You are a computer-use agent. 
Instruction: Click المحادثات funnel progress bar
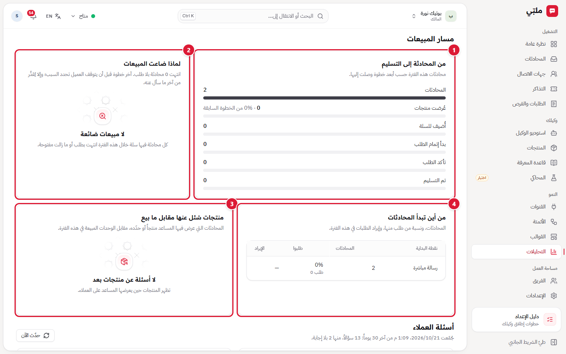(x=324, y=98)
